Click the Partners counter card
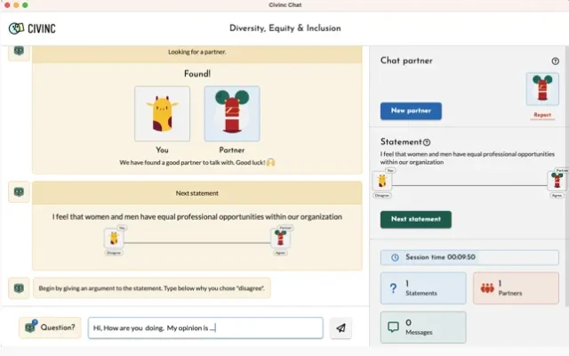569x356 pixels. [x=515, y=288]
